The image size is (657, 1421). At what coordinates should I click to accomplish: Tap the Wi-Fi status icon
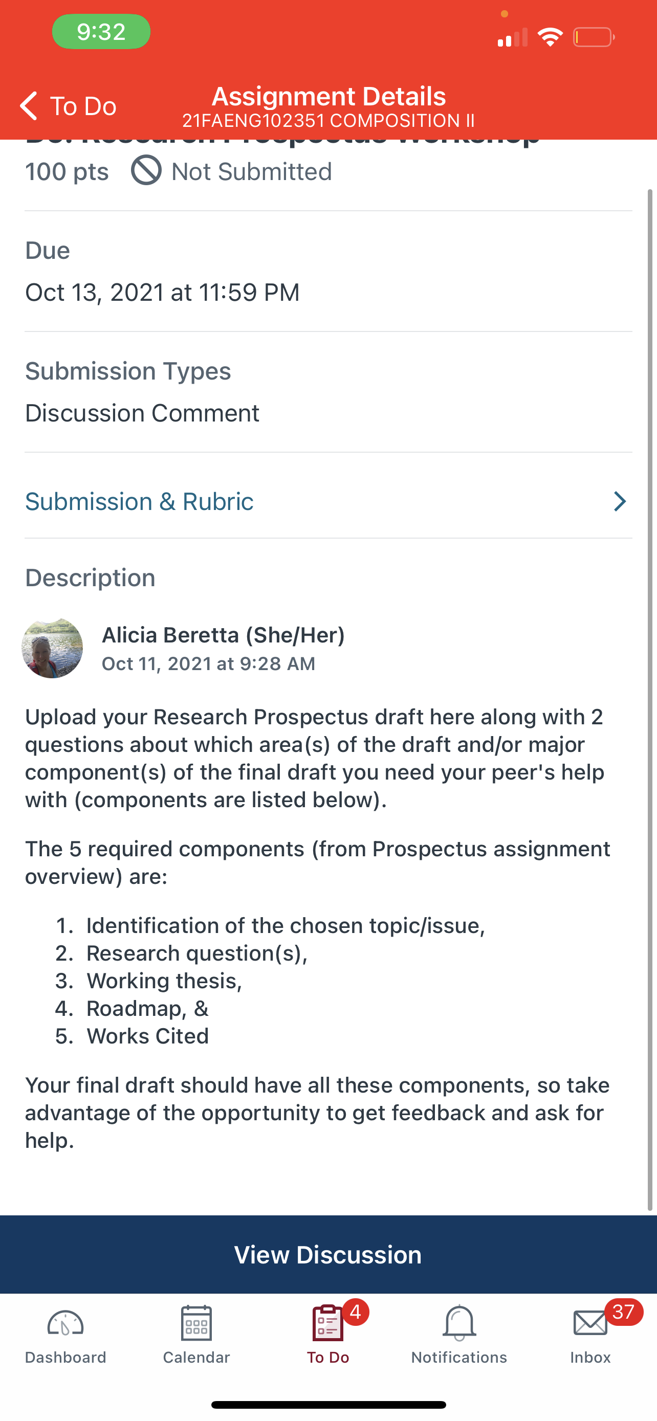550,37
